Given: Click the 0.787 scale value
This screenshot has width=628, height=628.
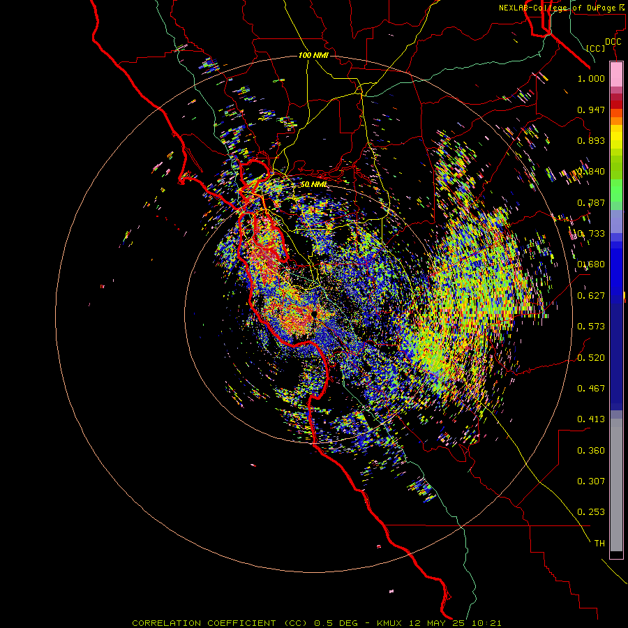Looking at the screenshot, I should (591, 202).
